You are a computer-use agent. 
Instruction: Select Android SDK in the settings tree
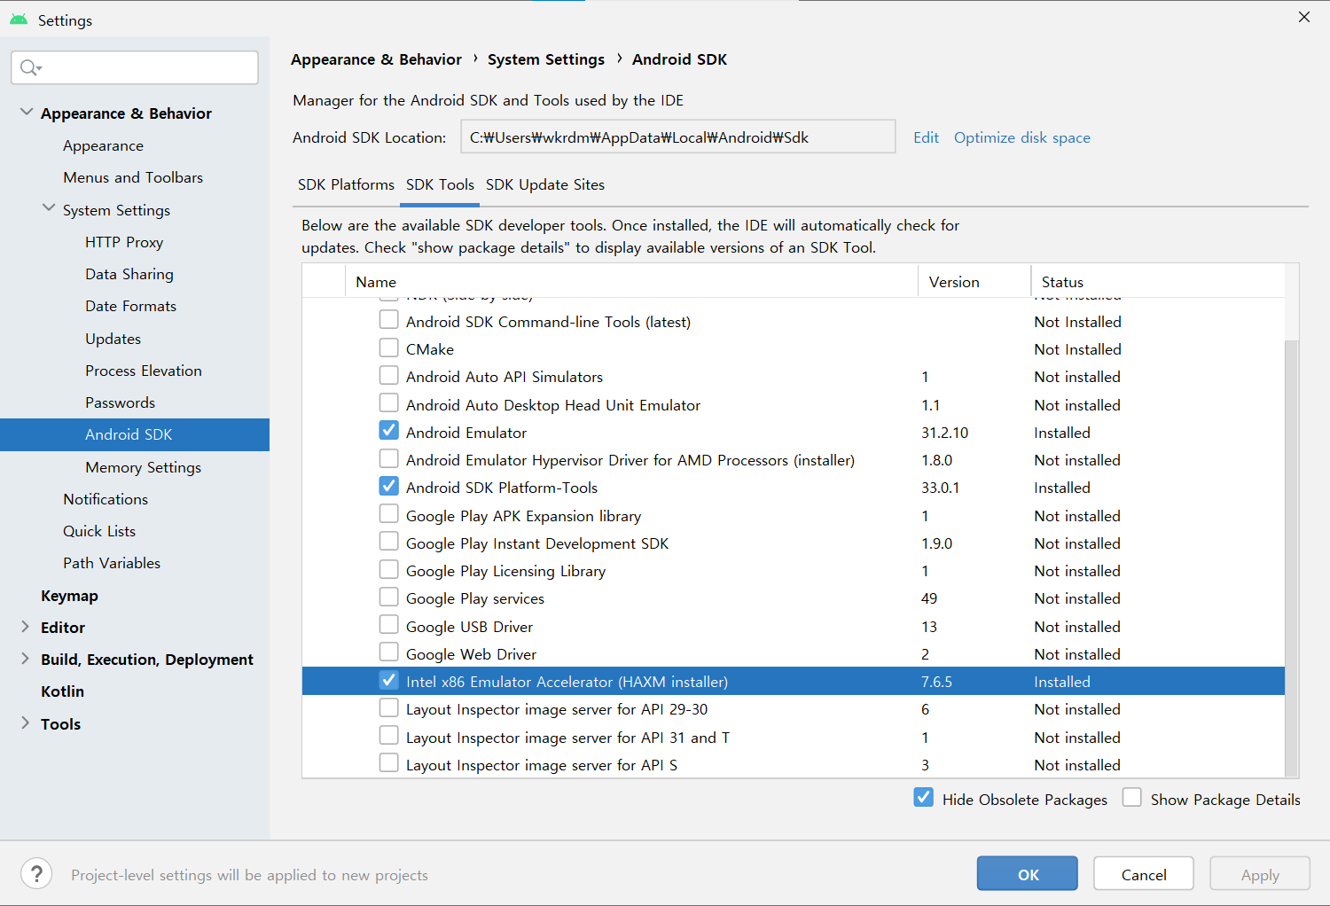coord(135,434)
